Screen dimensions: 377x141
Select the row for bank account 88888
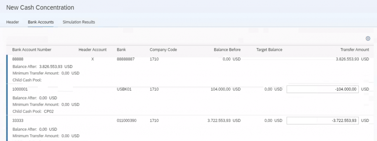[188, 69]
